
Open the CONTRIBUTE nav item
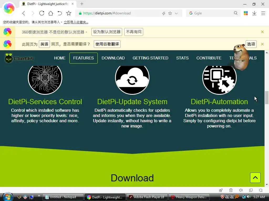pos(209,58)
